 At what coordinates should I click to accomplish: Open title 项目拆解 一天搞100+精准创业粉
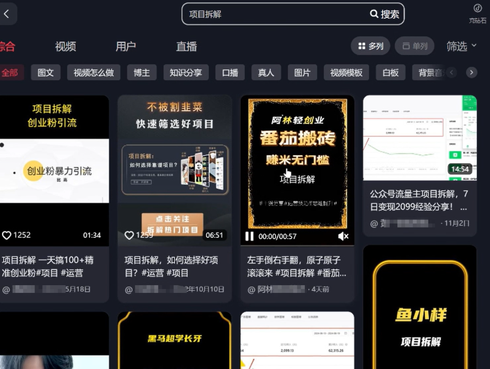(48, 266)
